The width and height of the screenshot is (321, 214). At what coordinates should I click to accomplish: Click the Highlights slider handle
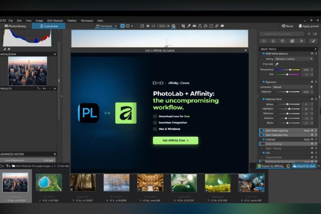click(x=289, y=109)
